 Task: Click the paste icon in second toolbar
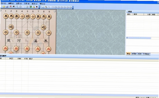tap(46, 7)
